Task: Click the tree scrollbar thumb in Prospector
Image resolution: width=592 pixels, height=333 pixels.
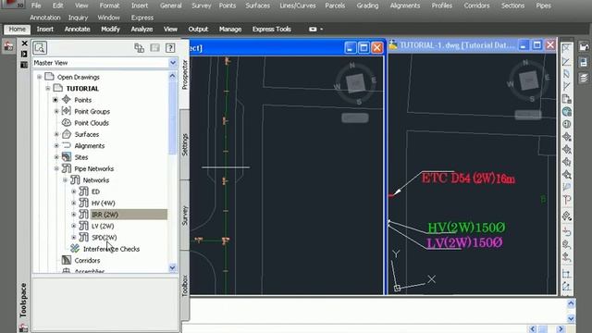Action: coord(173,117)
